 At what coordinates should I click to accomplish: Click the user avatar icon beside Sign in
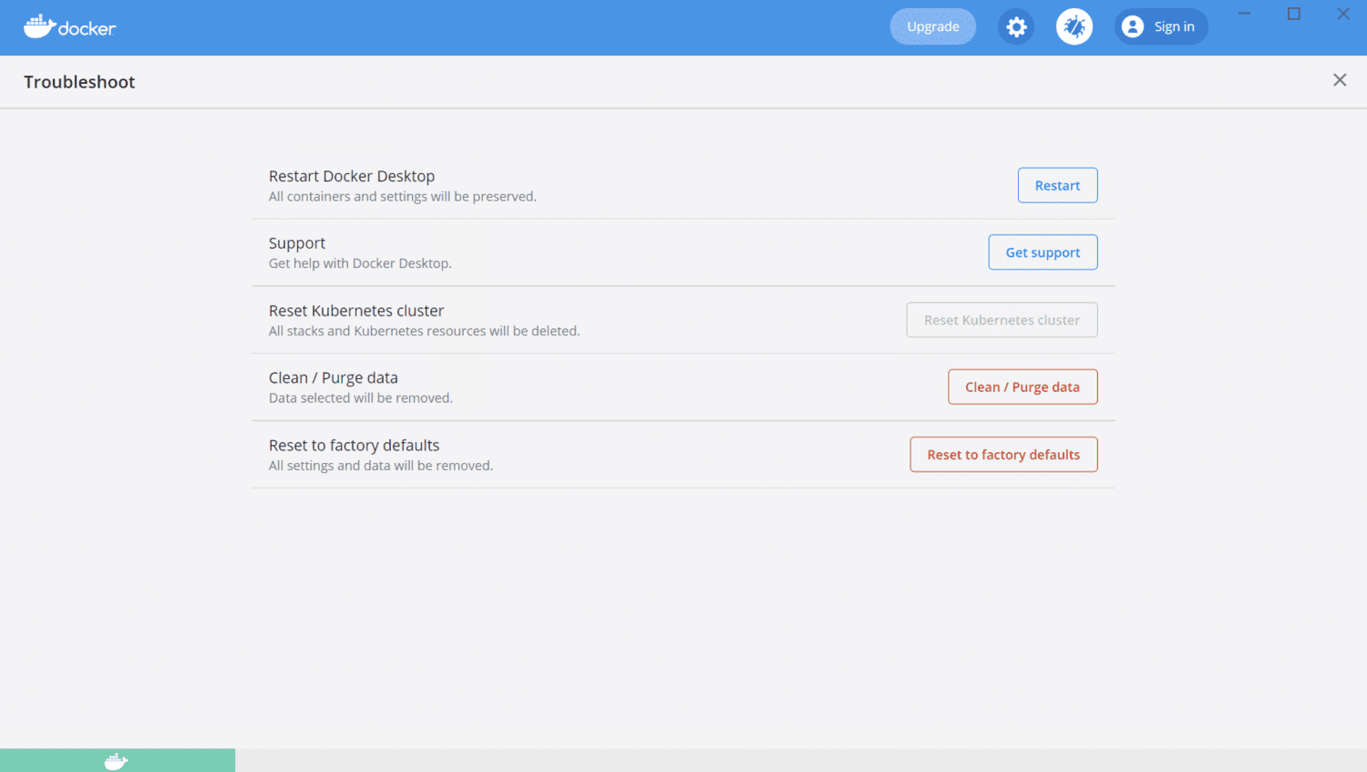coord(1133,27)
